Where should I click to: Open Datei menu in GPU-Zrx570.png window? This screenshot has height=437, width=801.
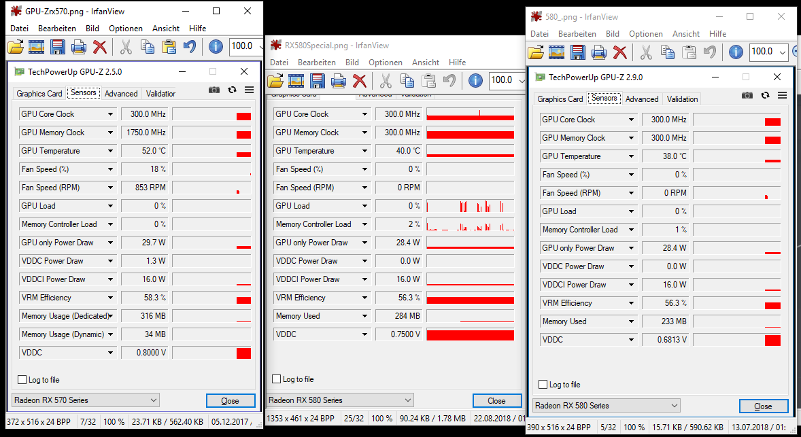pyautogui.click(x=20, y=29)
